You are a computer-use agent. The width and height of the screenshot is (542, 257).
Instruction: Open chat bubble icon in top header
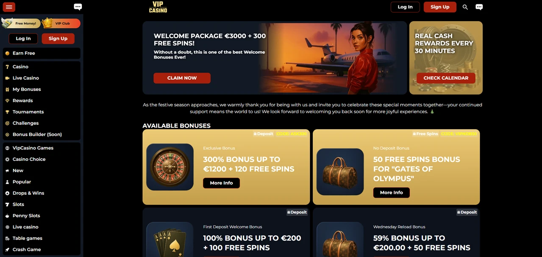(x=479, y=7)
